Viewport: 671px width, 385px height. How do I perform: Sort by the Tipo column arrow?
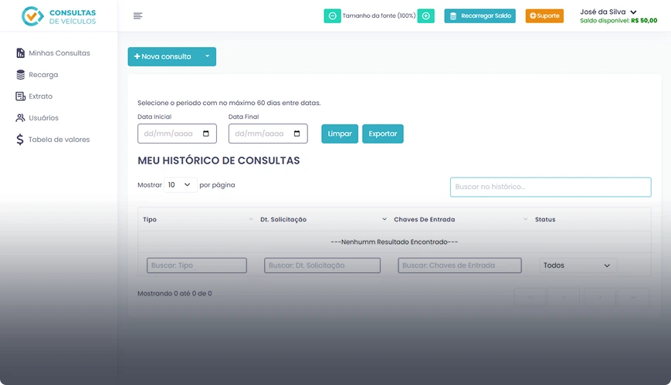tap(251, 220)
